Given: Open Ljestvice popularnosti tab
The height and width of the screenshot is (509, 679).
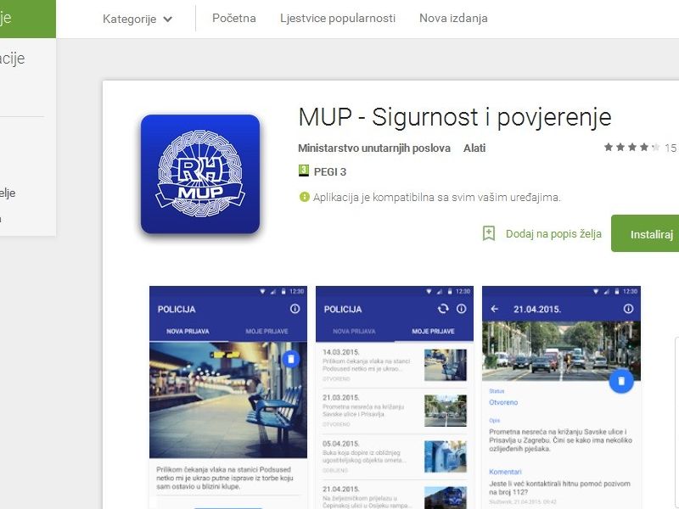Looking at the screenshot, I should [337, 18].
